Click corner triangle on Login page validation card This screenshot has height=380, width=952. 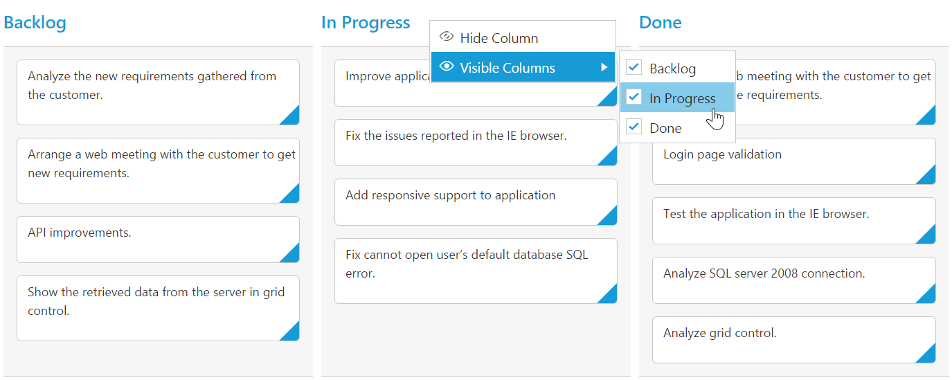(x=928, y=177)
